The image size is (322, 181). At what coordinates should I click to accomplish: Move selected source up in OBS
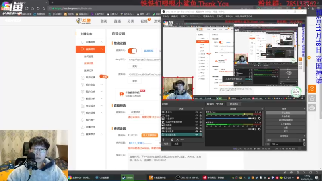coord(178,140)
